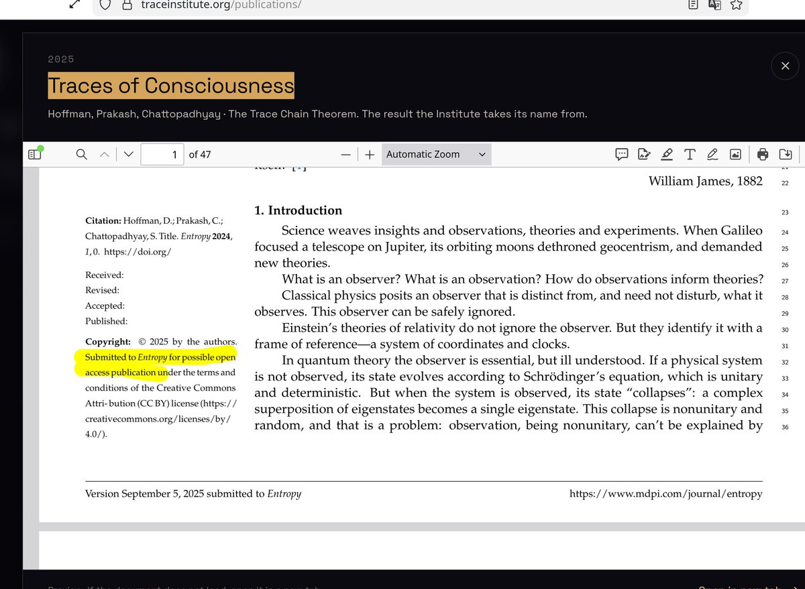Viewport: 805px width, 589px height.
Task: Click the Citation: label
Action: click(103, 220)
